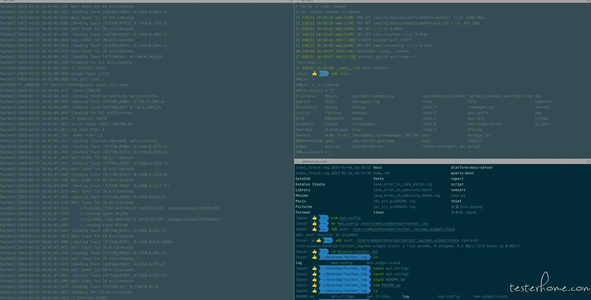Click 'monkeyq.jar' in sdcard listing
Viewport: 591px width, 300px height.
click(x=479, y=135)
